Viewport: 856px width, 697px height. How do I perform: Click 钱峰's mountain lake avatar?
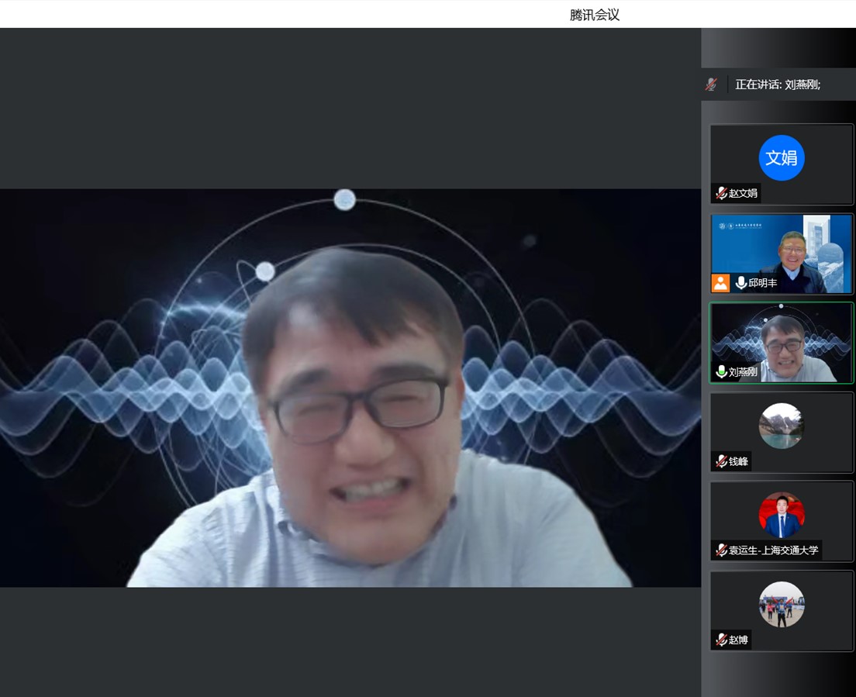[781, 426]
